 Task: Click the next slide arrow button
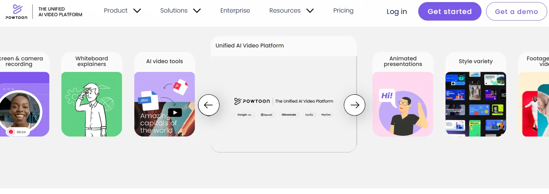click(x=355, y=105)
